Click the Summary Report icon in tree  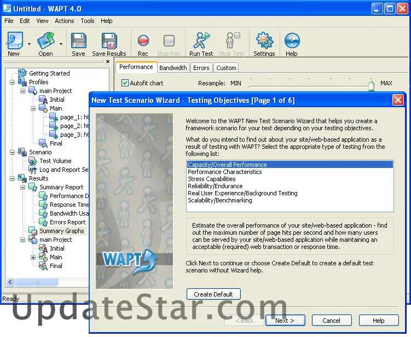[x=33, y=187]
